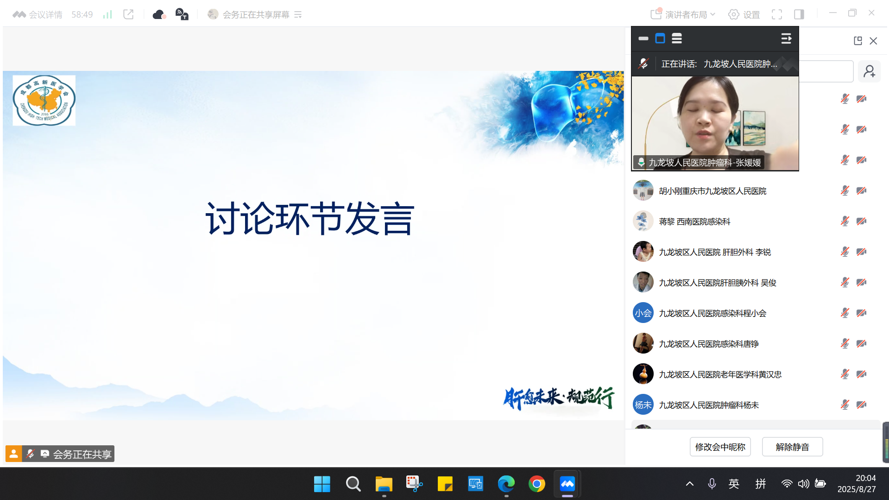The image size is (889, 500).
Task: Toggle microphone for 胡小刚重庆市九龙坡区人民医院
Action: click(845, 190)
